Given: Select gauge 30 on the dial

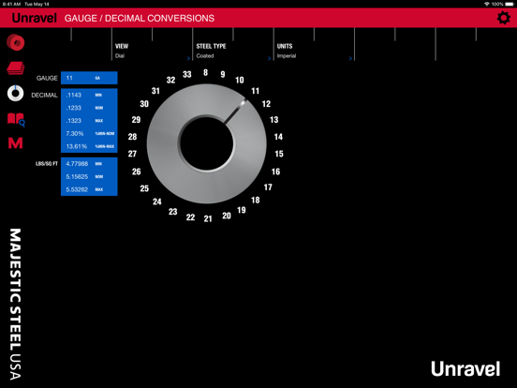Looking at the screenshot, I should (x=144, y=104).
